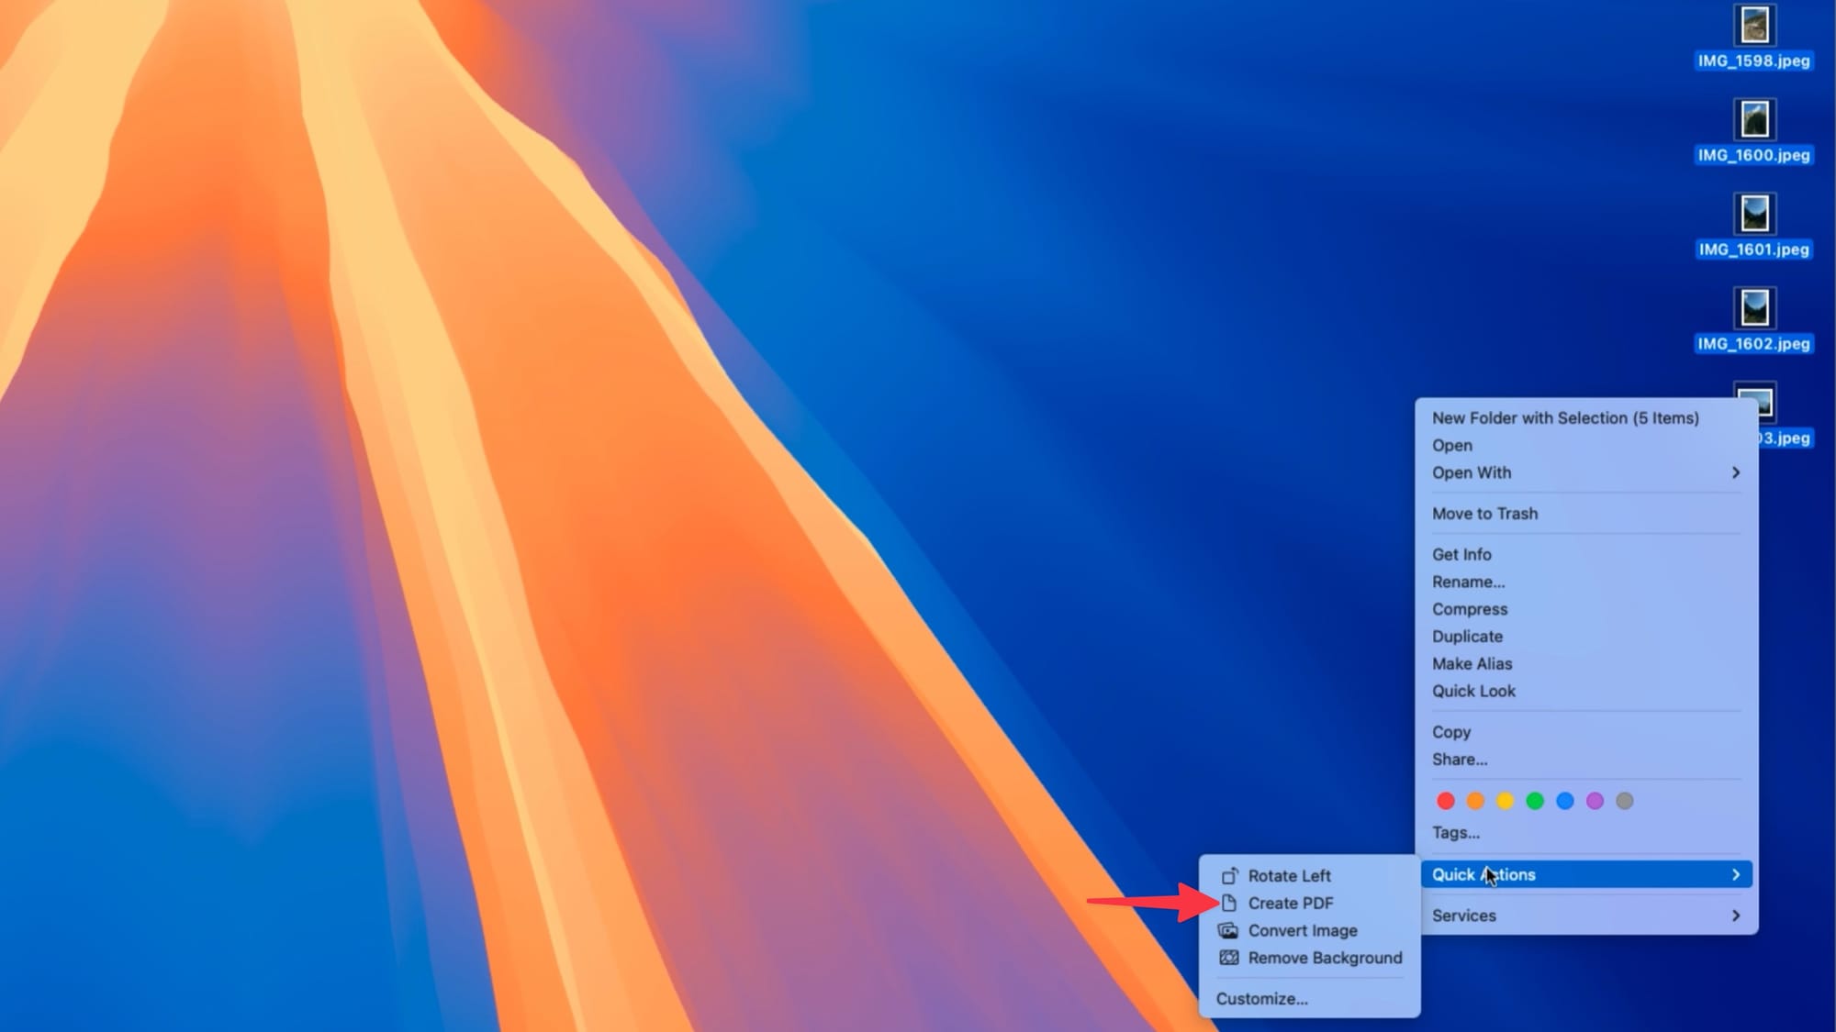Click the Convert Image quick action icon
This screenshot has width=1836, height=1032.
click(1229, 930)
